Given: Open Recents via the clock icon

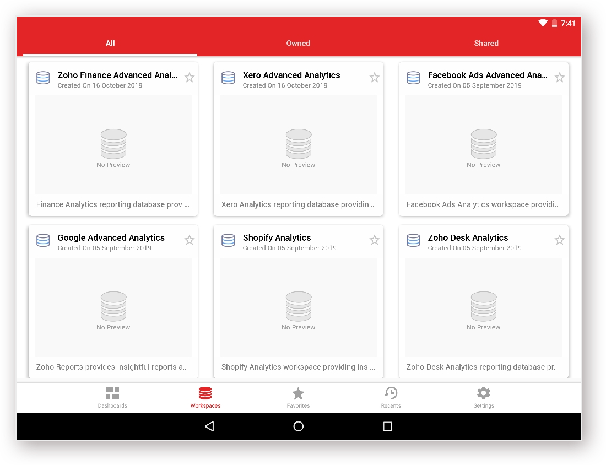Looking at the screenshot, I should [391, 393].
